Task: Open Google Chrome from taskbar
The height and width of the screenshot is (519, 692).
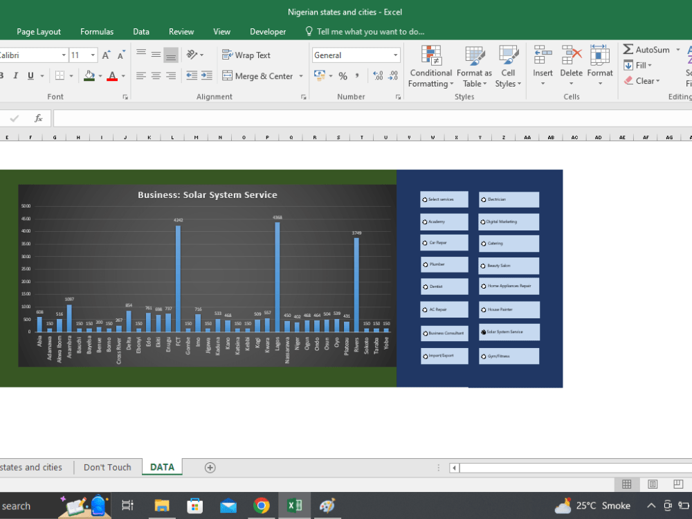Action: click(262, 505)
